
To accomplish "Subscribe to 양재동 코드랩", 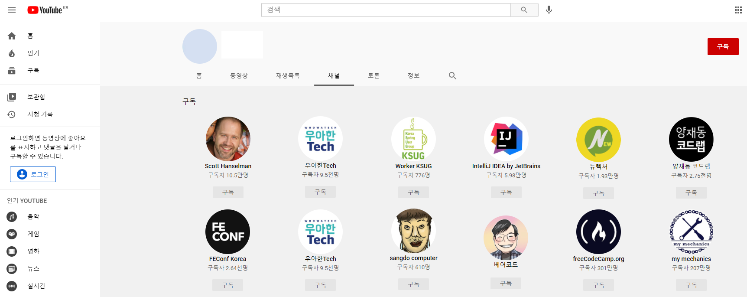I will pos(691,193).
